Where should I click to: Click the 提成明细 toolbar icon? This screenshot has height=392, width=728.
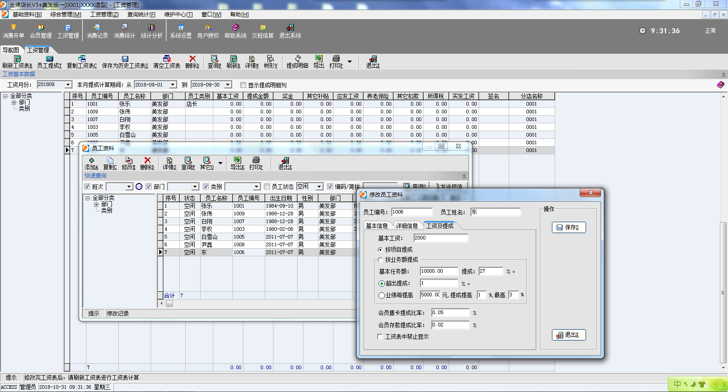tap(297, 62)
